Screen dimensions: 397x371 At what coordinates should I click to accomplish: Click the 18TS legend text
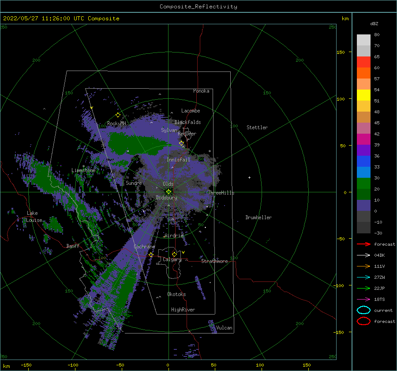379,300
